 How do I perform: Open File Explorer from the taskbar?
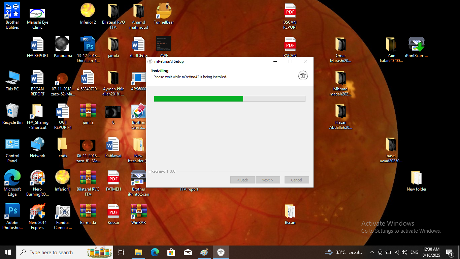coord(138,252)
